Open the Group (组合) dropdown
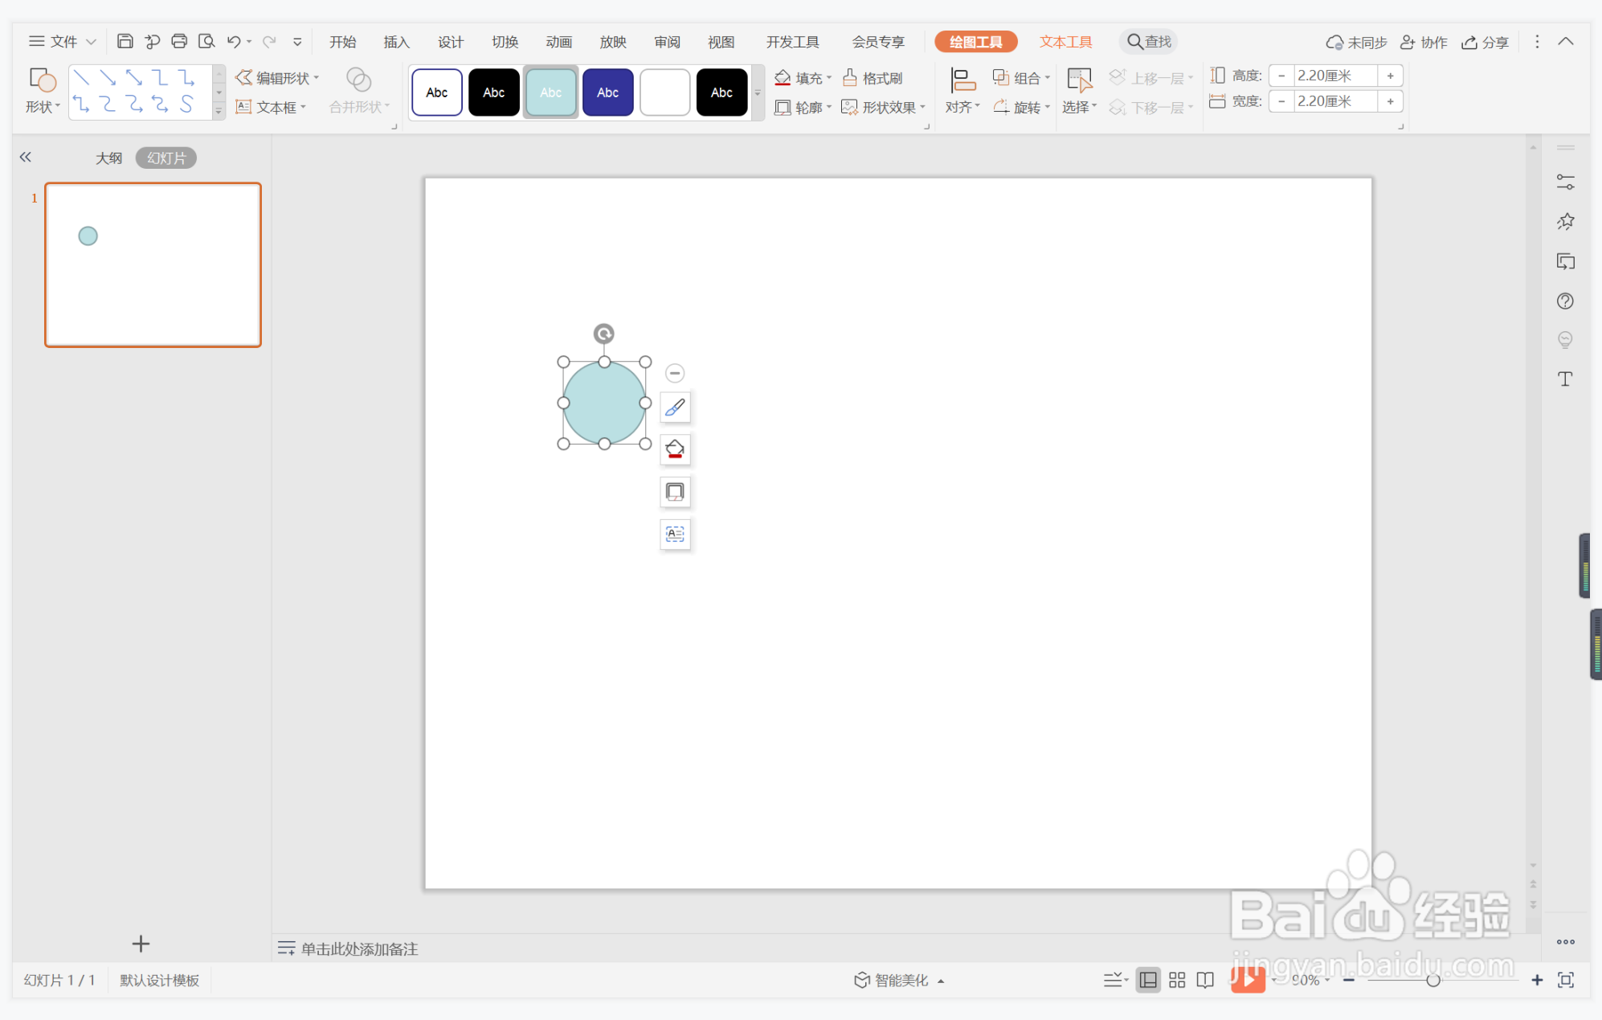 coord(1021,78)
